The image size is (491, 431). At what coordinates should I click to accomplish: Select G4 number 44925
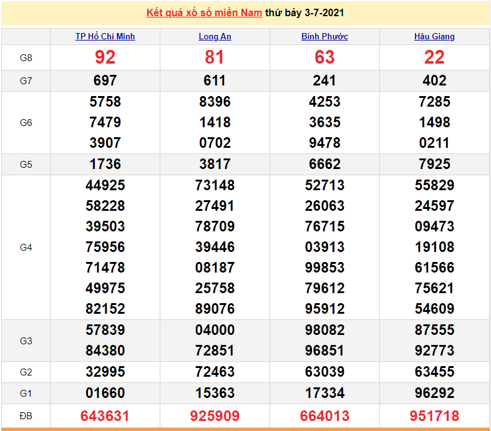pos(105,185)
